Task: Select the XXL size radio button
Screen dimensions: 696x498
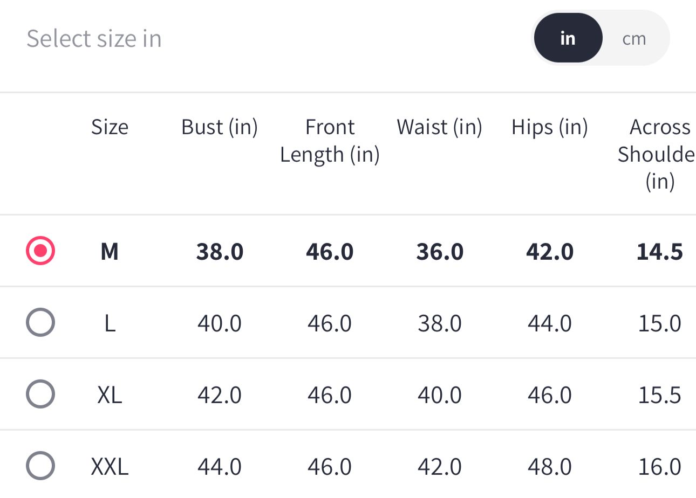Action: pos(40,466)
